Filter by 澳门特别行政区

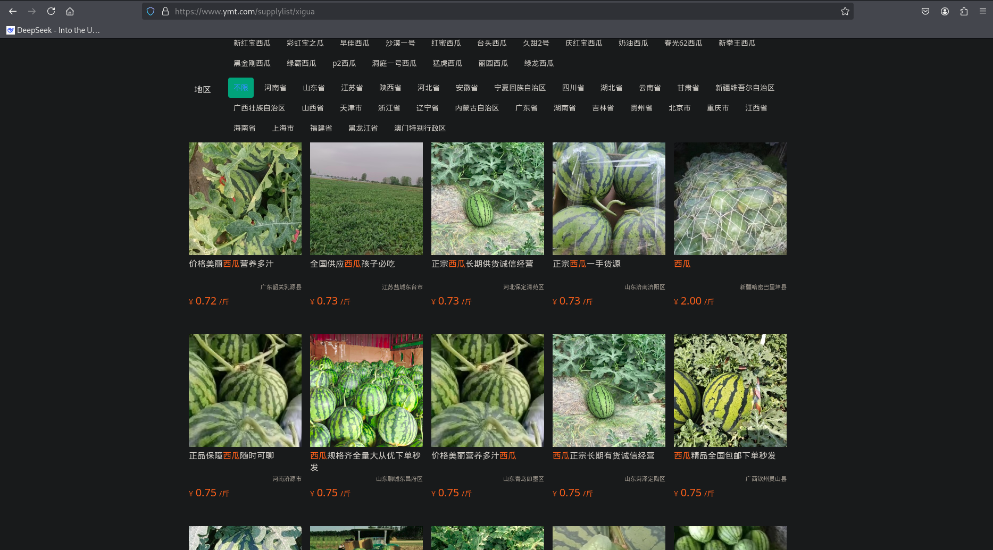coord(420,128)
